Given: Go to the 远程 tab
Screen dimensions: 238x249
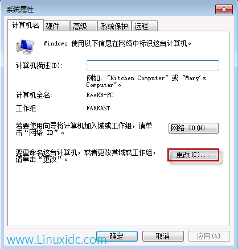Looking at the screenshot, I should click(x=145, y=26).
